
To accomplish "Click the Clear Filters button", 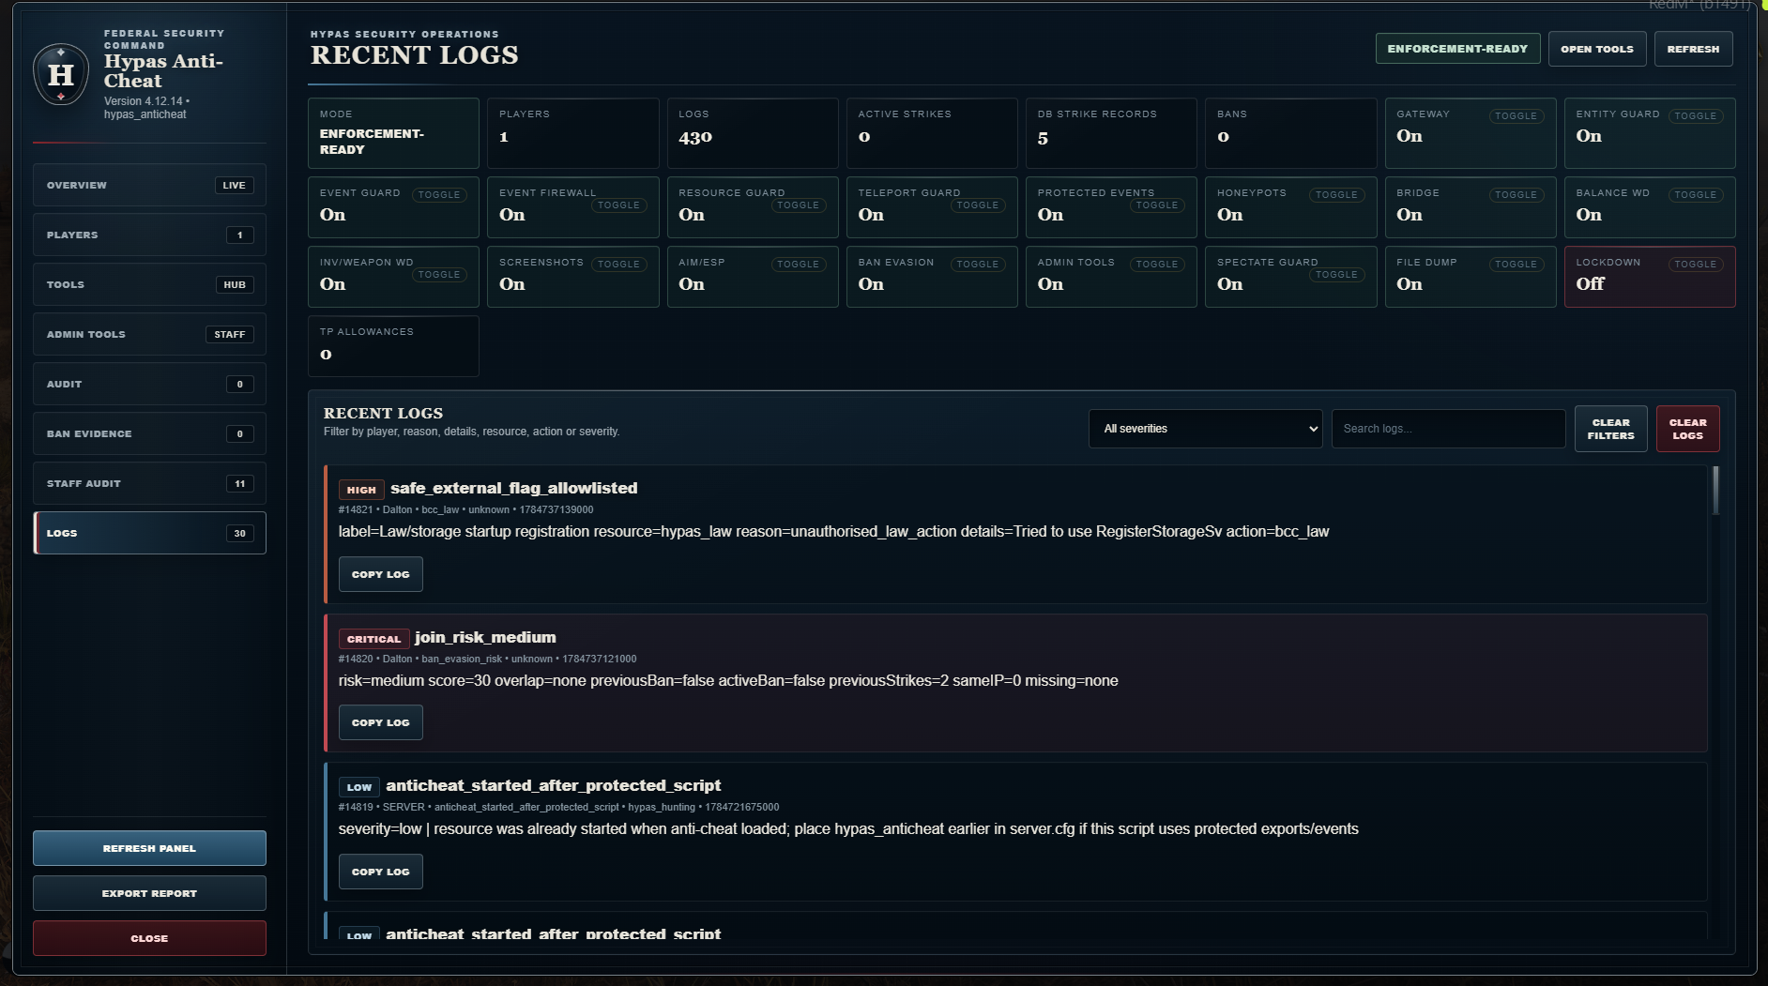I will point(1610,429).
